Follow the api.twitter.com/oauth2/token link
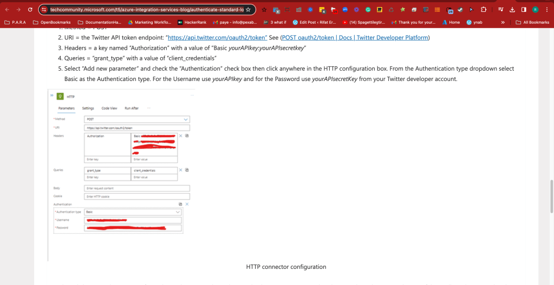The image size is (554, 285). 217,37
